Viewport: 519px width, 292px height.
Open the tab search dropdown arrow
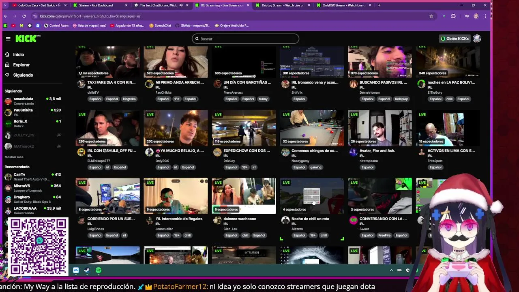[6, 5]
